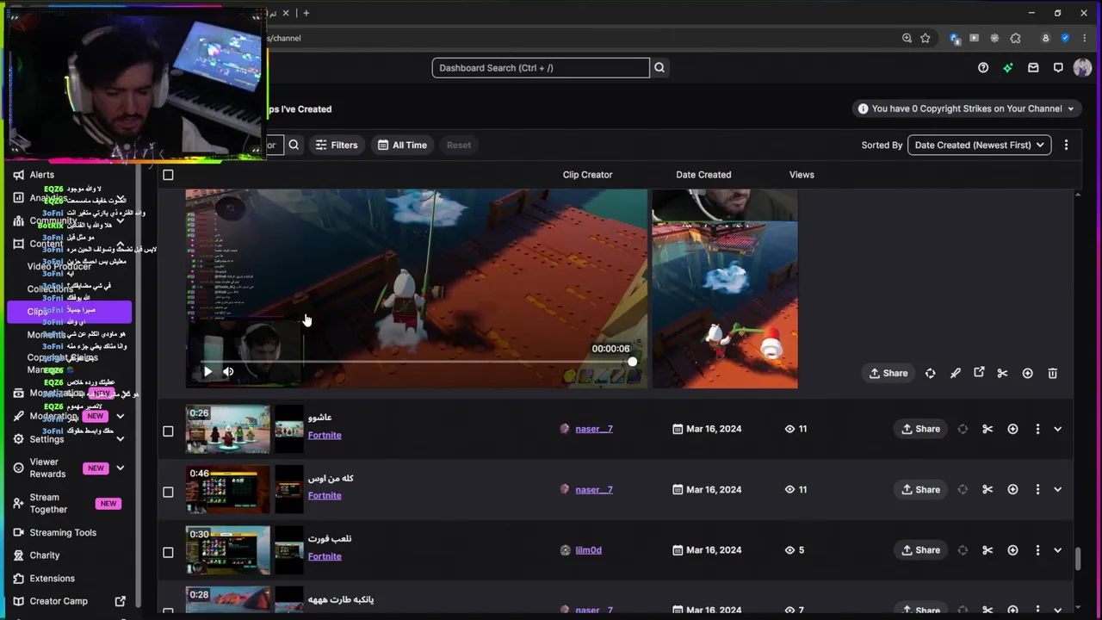This screenshot has width=1102, height=620.
Task: Click inside the Dashboard Search field
Action: click(x=541, y=68)
